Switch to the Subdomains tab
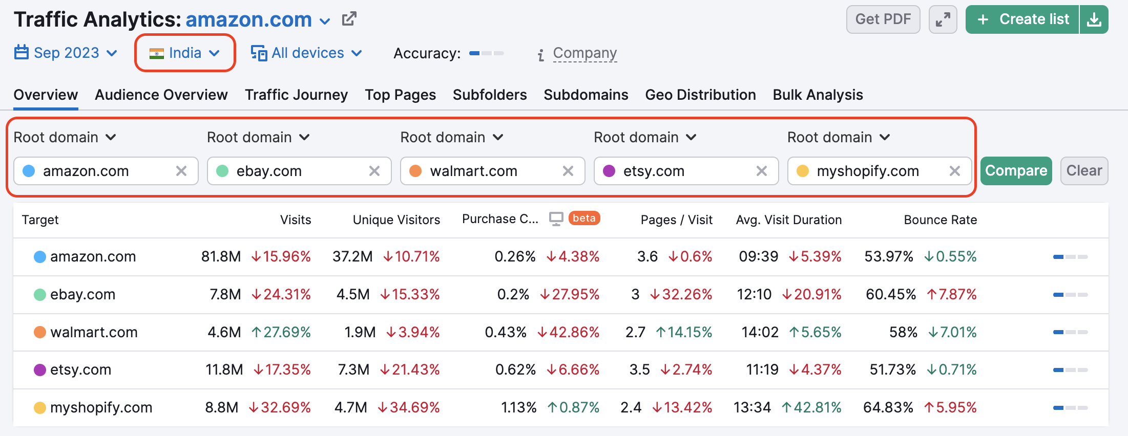 pos(586,95)
